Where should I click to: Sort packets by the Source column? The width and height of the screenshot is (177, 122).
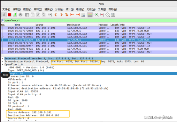click(51, 25)
